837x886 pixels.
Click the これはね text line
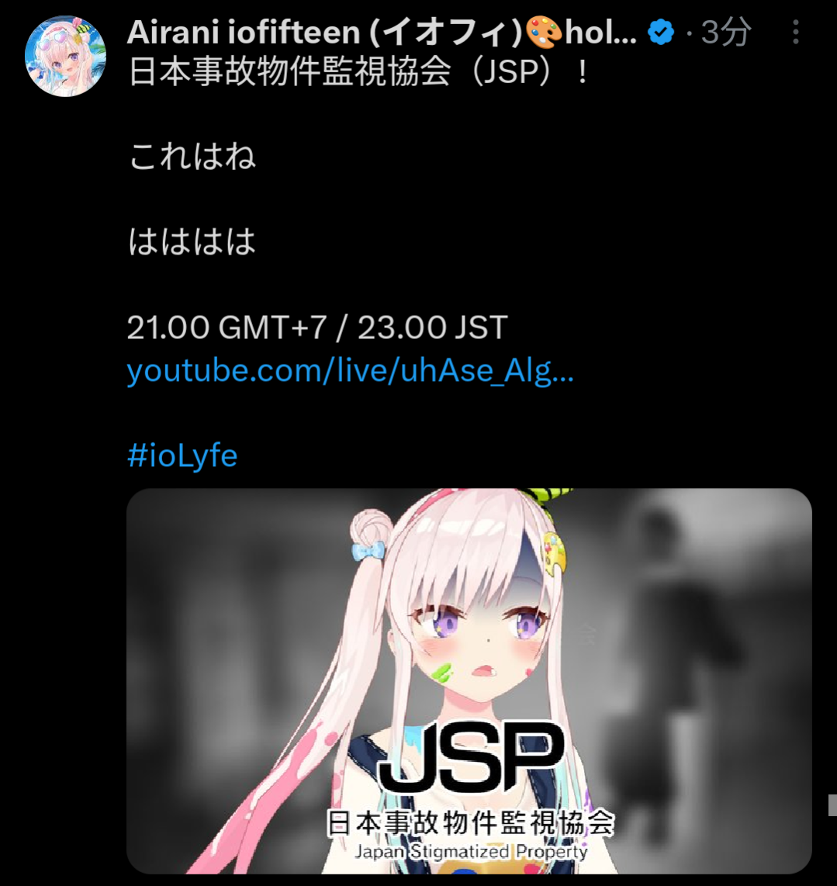(192, 157)
